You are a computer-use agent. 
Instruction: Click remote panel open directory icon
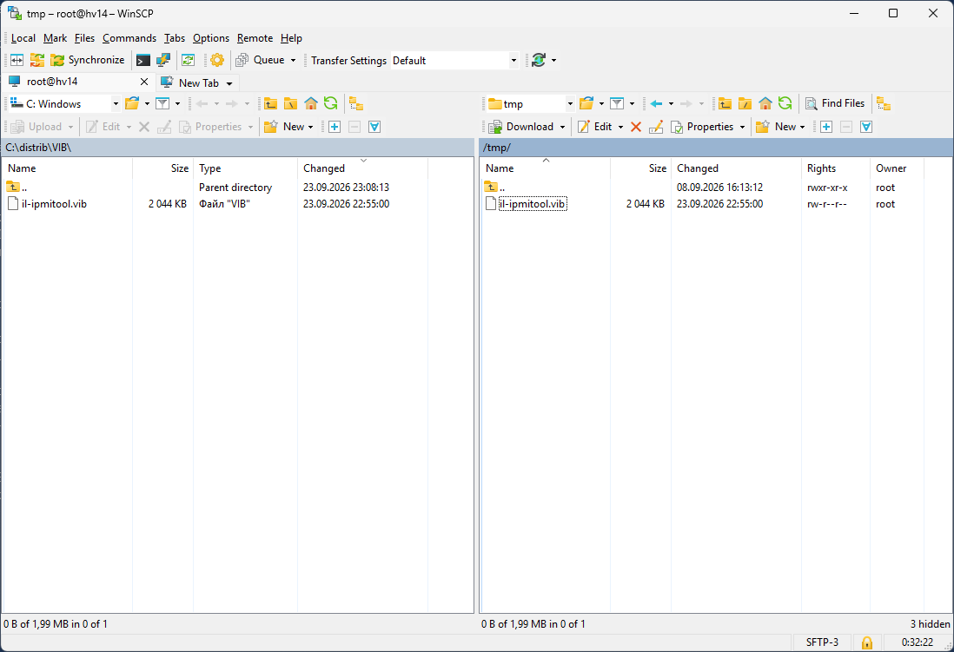pos(586,103)
